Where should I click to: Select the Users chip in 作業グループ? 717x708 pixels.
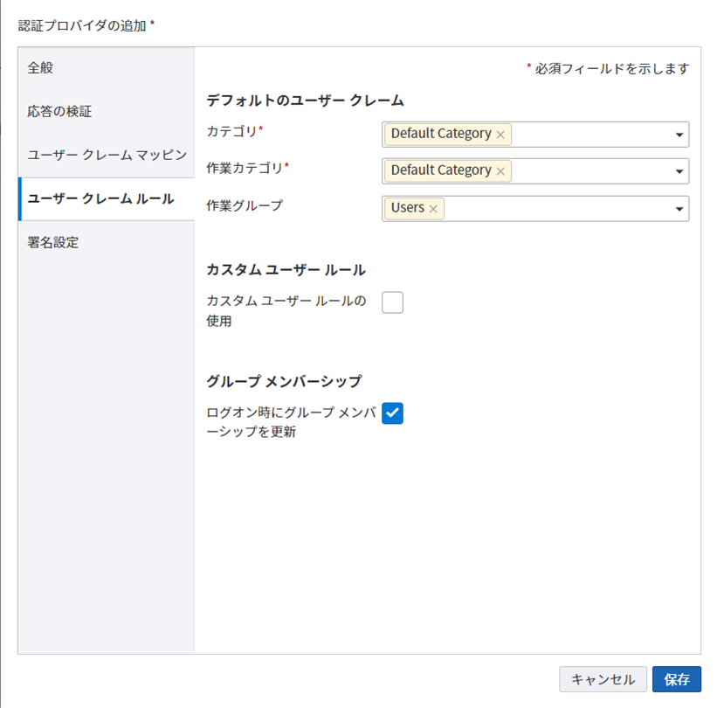(x=407, y=208)
